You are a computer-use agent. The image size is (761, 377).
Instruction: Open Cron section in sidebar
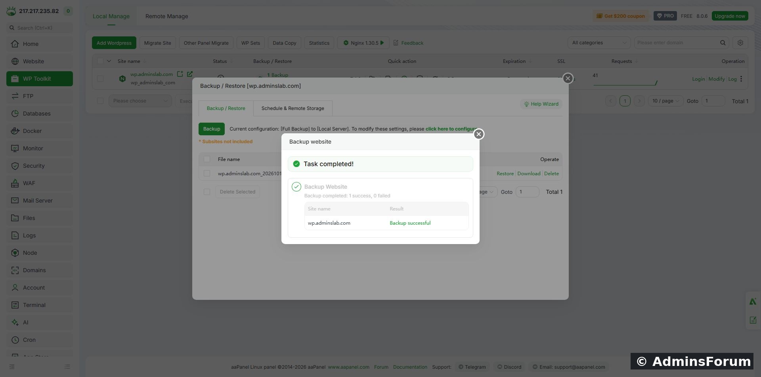coord(40,340)
